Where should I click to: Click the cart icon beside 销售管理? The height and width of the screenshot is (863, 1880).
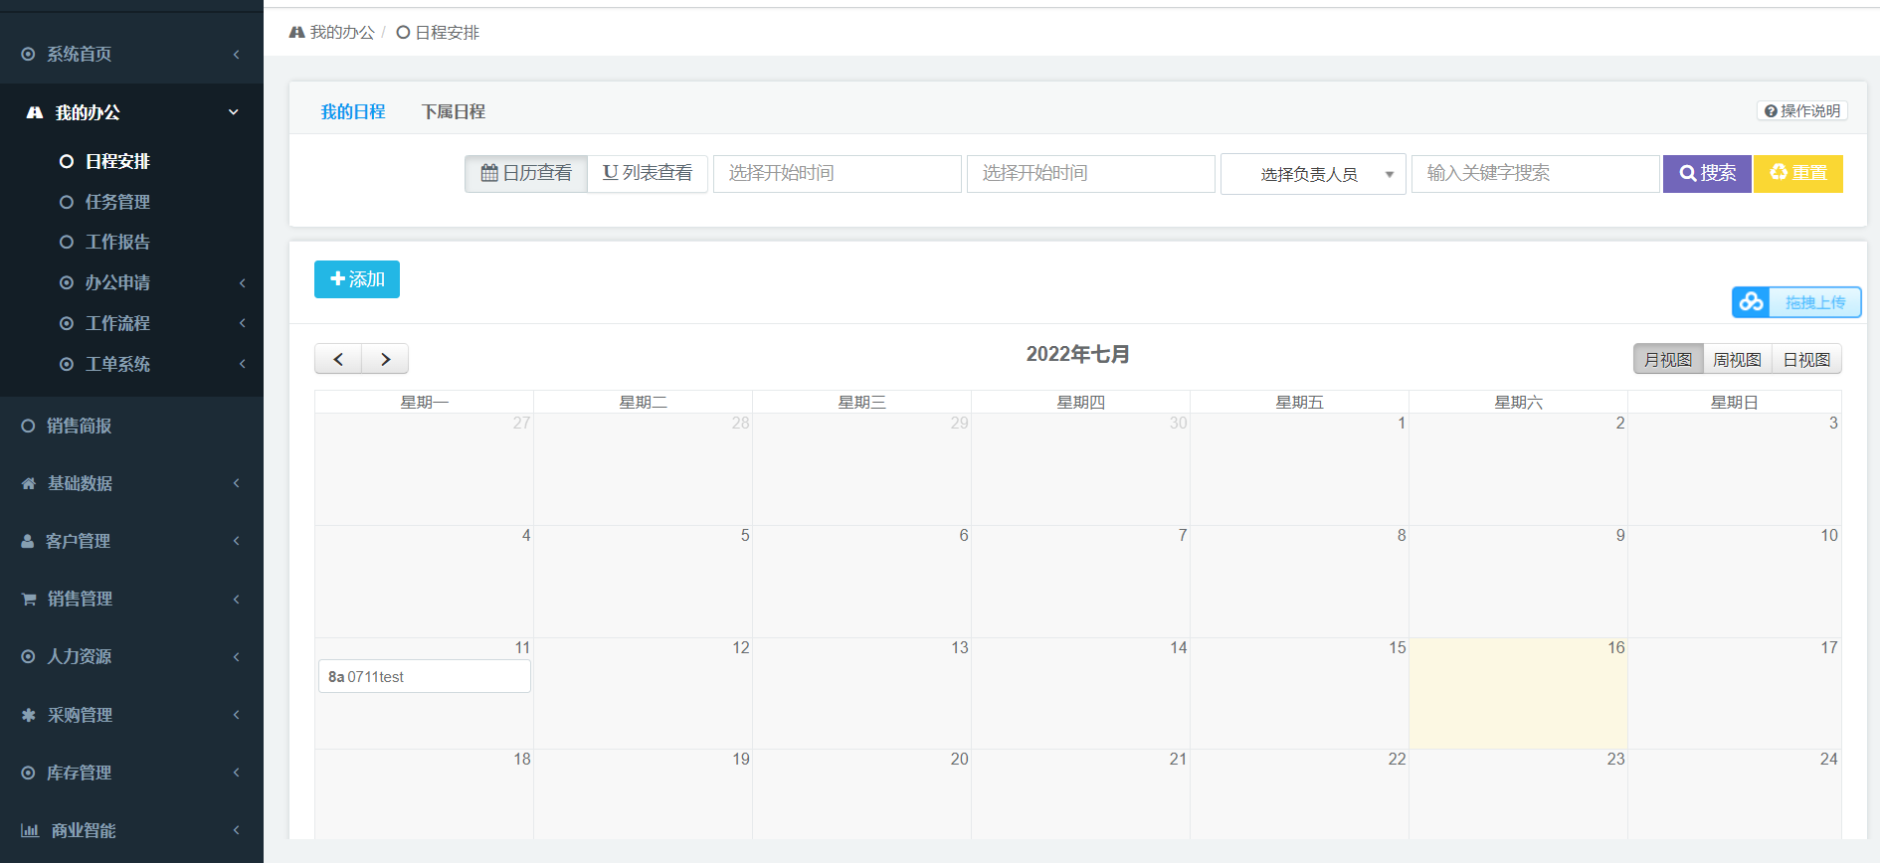[29, 599]
